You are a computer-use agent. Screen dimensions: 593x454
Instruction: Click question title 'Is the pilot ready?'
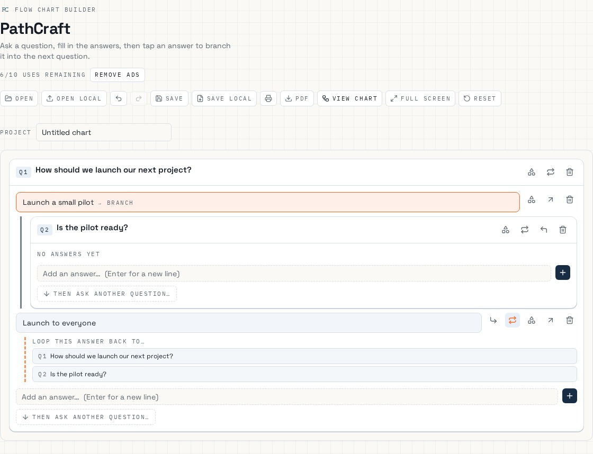(x=92, y=228)
